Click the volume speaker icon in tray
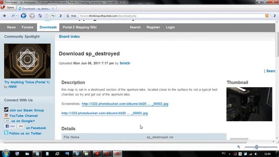 pyautogui.click(x=256, y=154)
